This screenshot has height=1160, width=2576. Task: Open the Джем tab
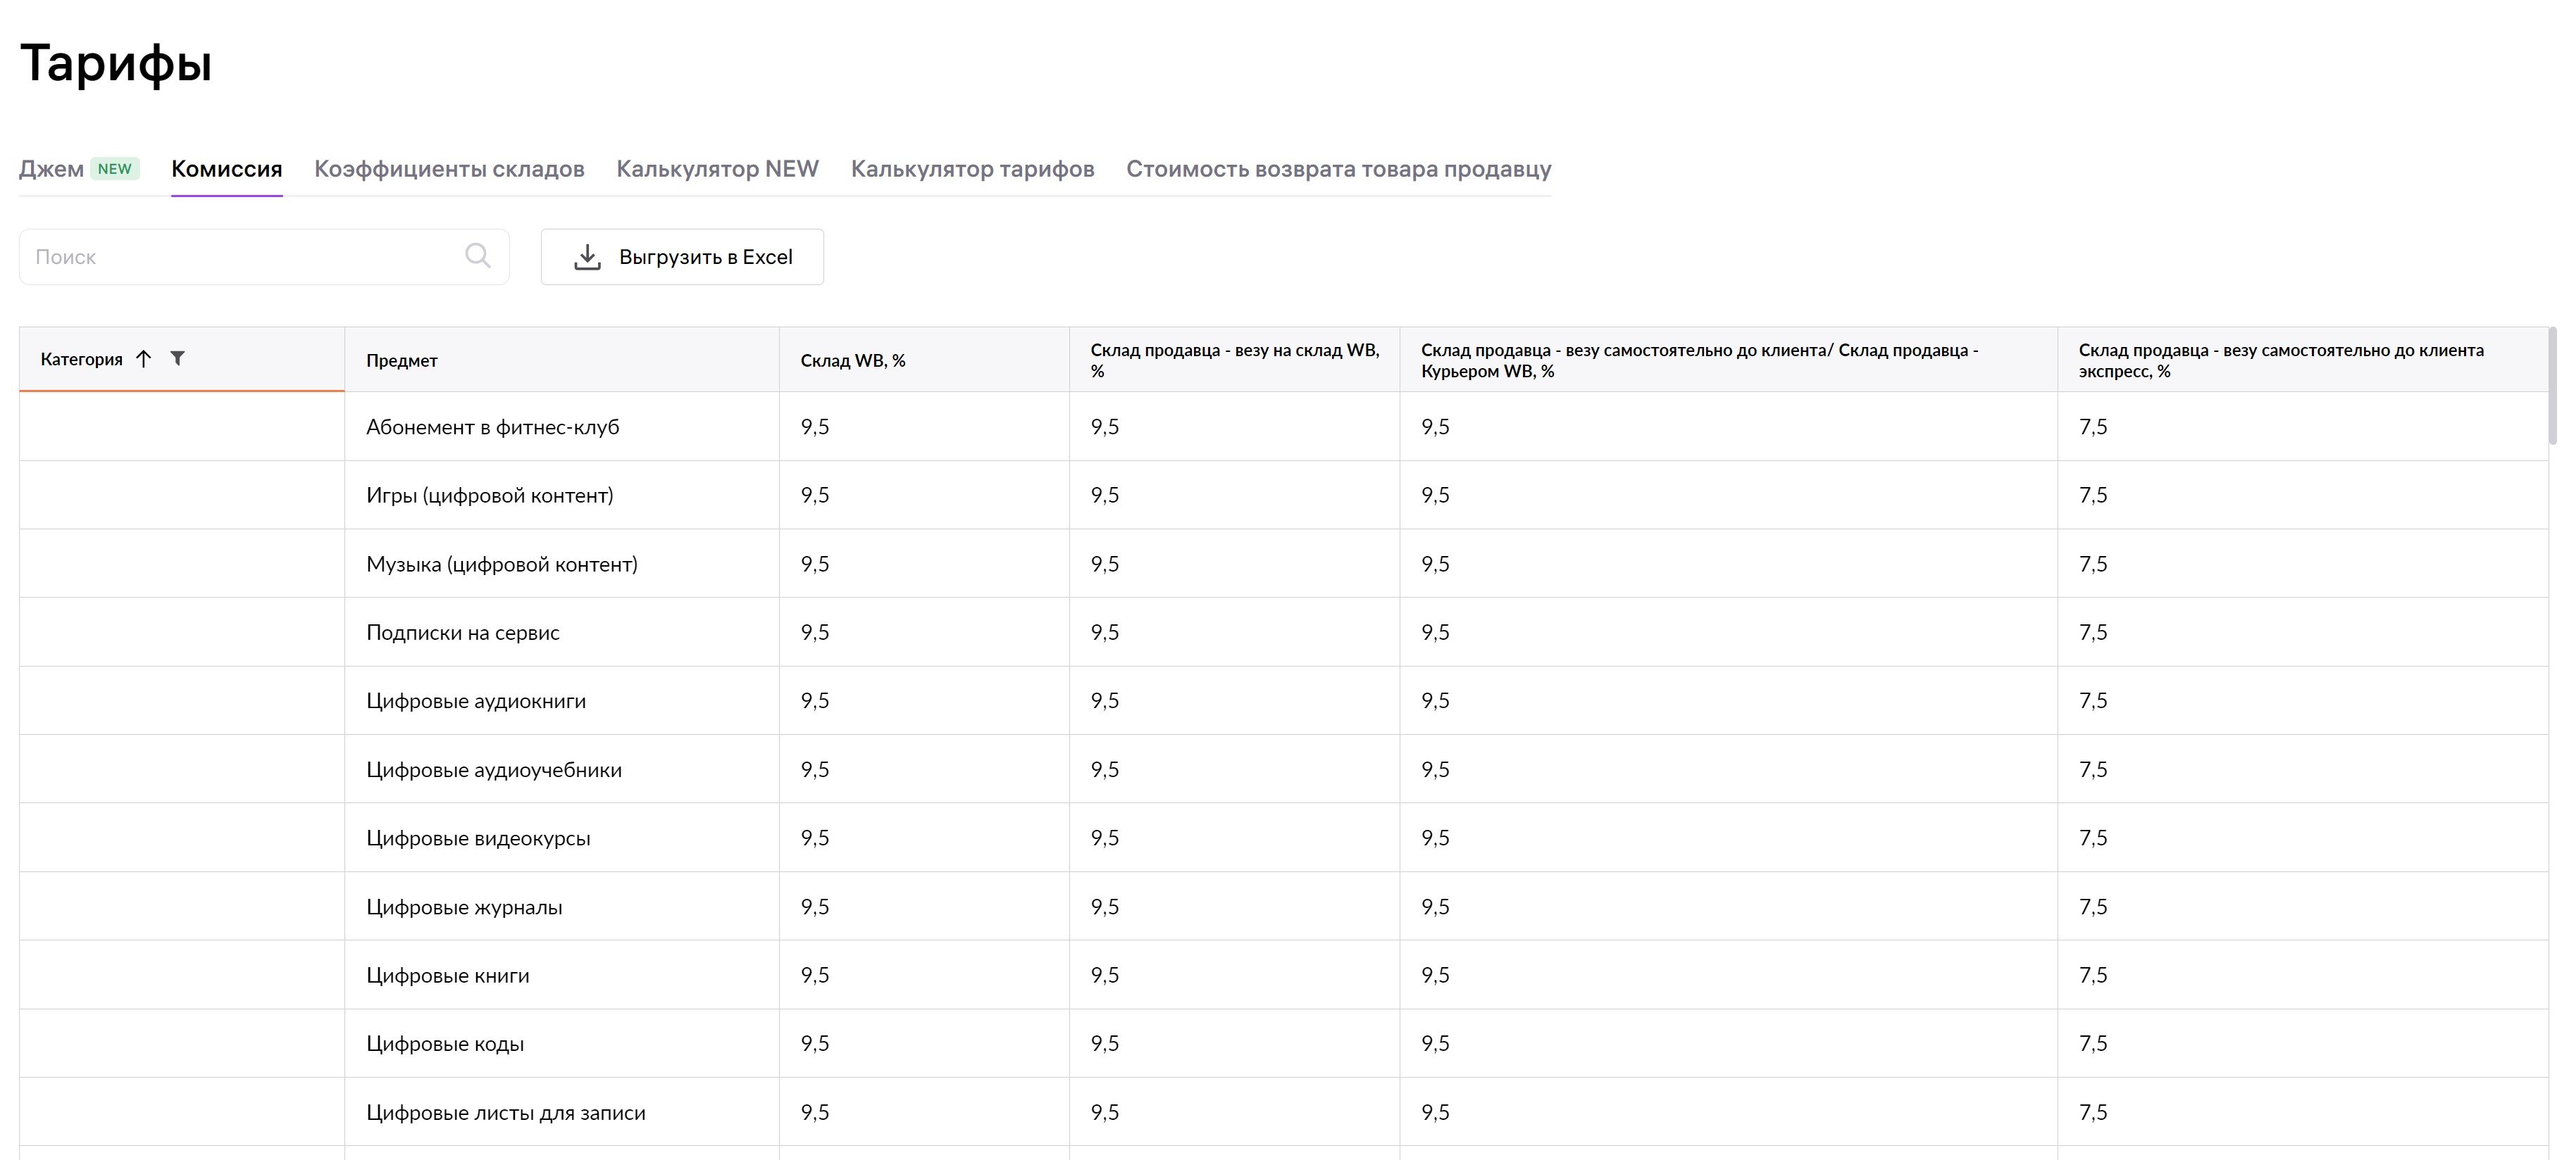click(51, 169)
